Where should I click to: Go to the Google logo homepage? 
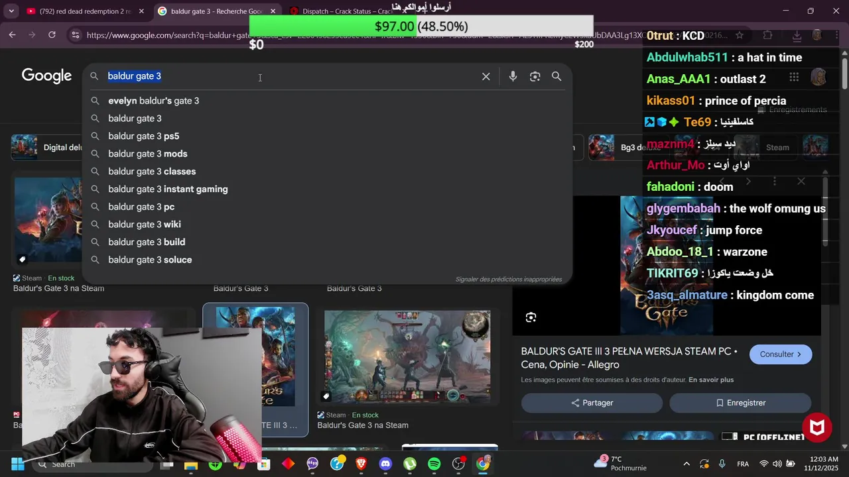pos(46,76)
